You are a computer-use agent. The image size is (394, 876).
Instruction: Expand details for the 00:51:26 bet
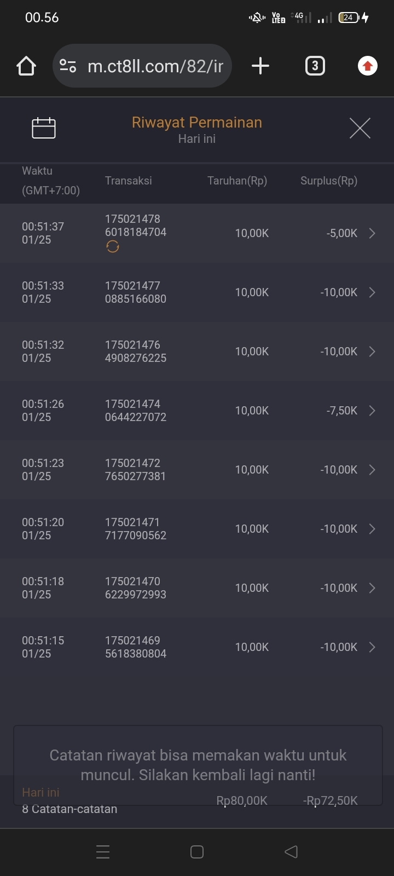pos(372,411)
